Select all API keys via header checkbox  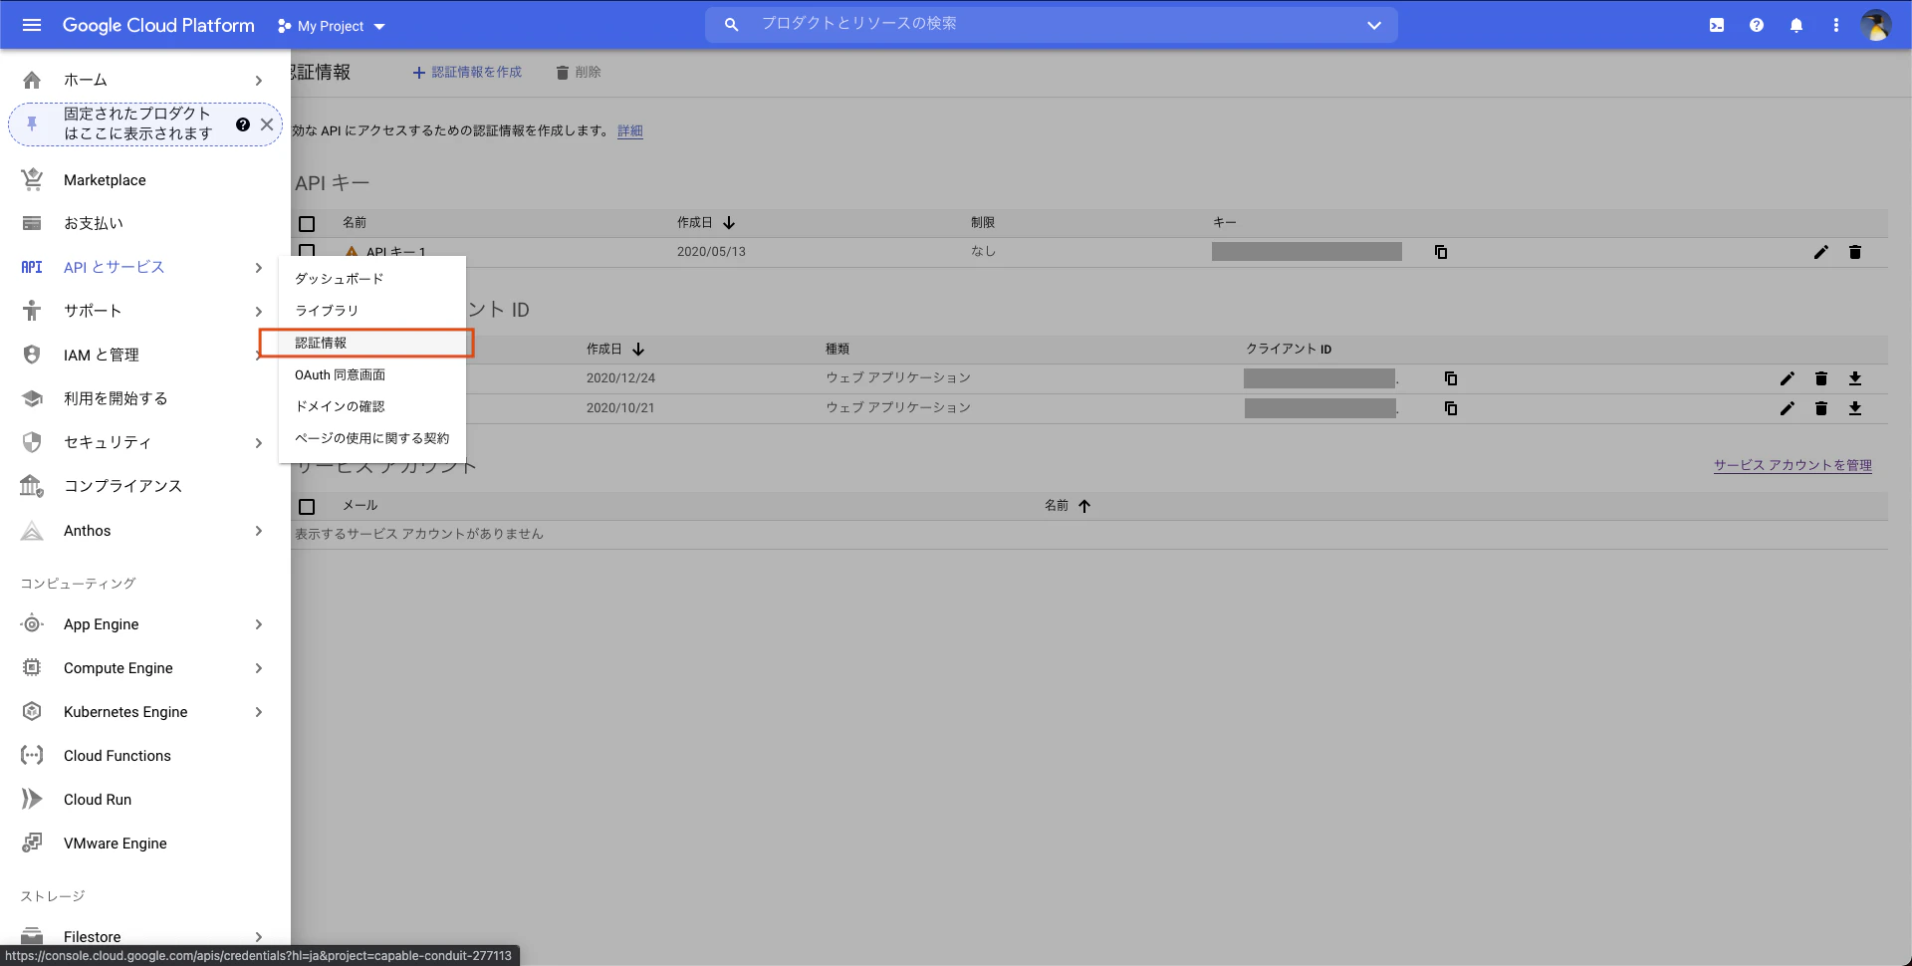(307, 224)
